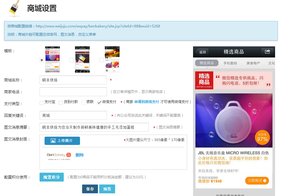281x196 pixels.
Task: Click the 图文消息摘要 input field
Action: (94, 127)
